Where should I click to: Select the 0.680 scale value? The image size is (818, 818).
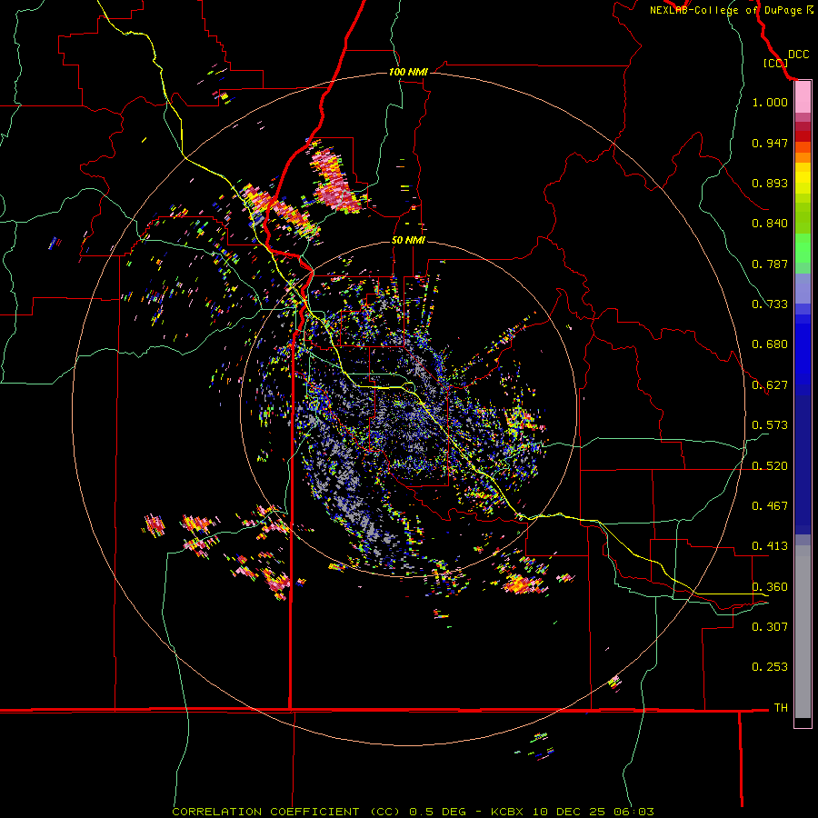770,344
